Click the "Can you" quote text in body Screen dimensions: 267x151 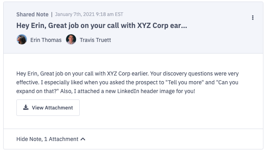tap(227, 82)
